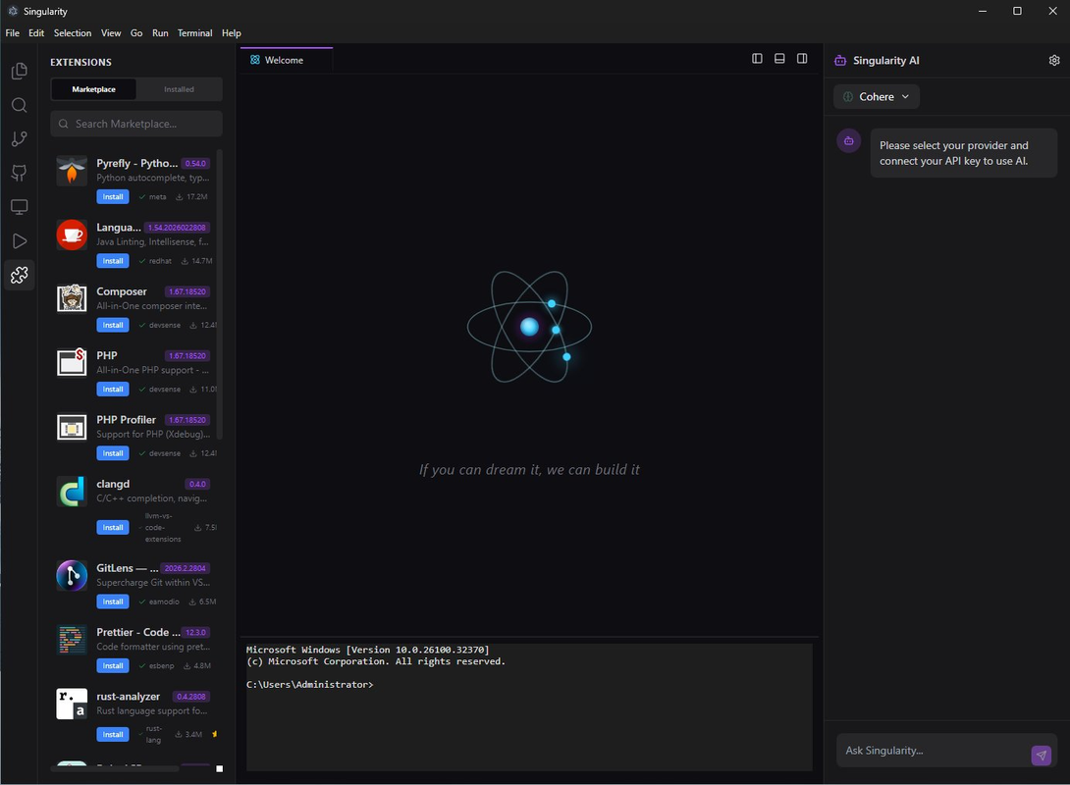Screen dimensions: 1070x785
Task: Toggle the bottom panel visibility
Action: (778, 58)
